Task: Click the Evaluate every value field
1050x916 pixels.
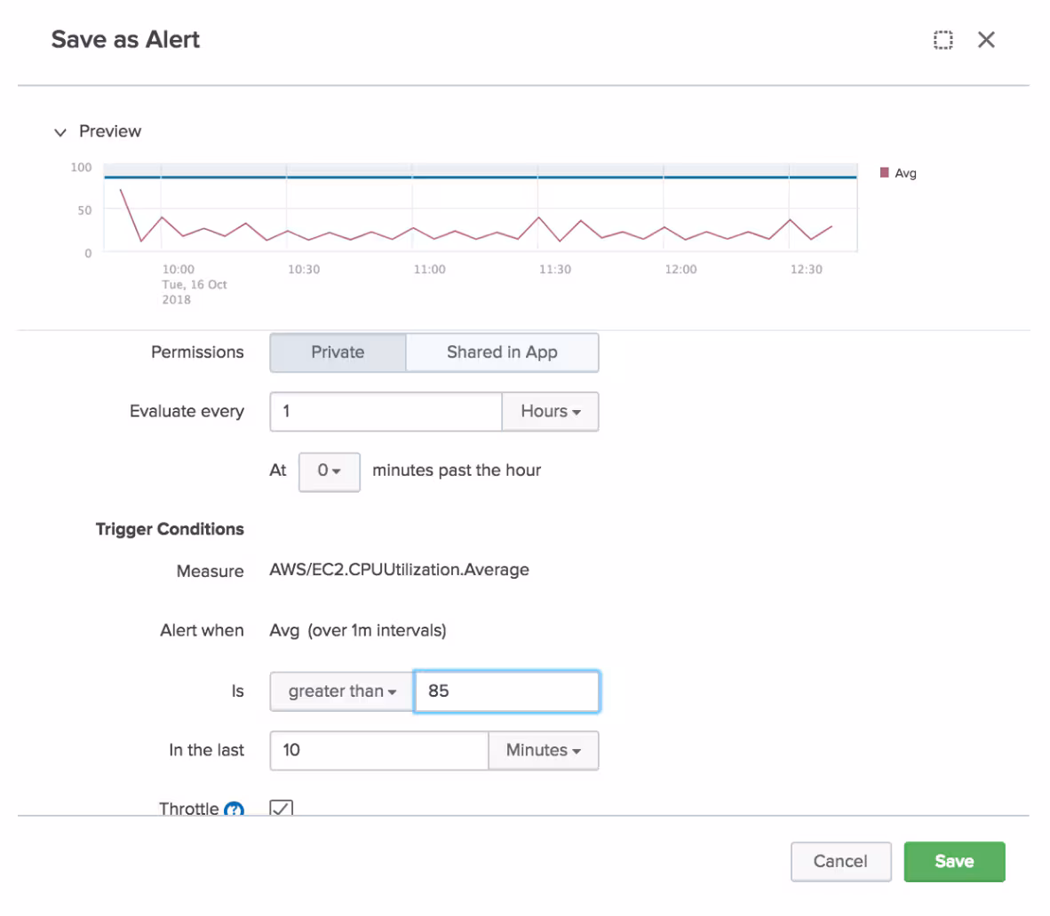Action: pyautogui.click(x=386, y=412)
